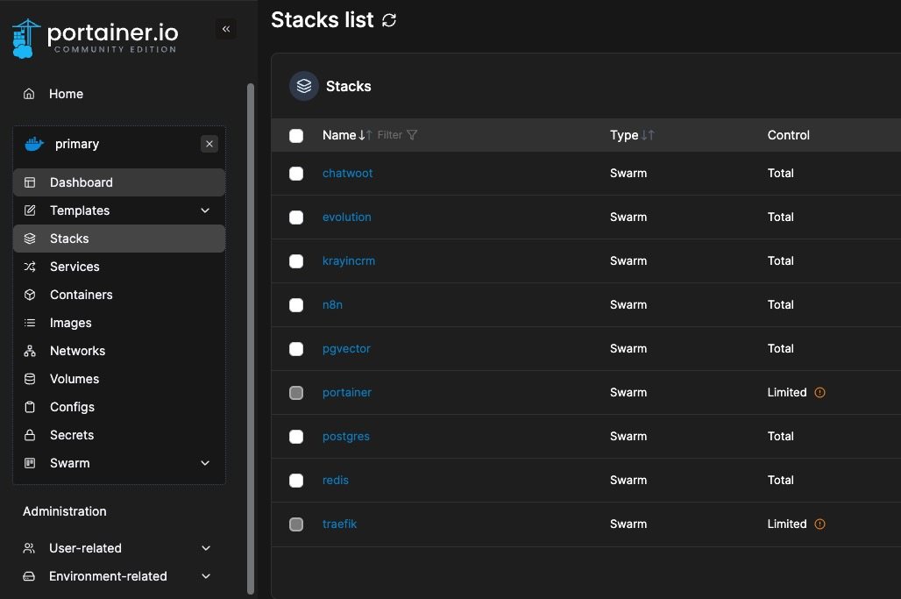This screenshot has width=901, height=599.
Task: Open the evolution stack link
Action: pyautogui.click(x=346, y=217)
